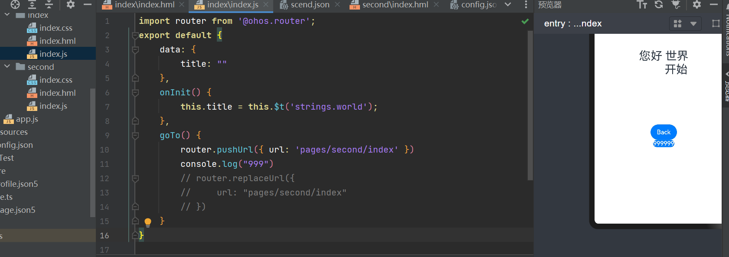Click the locate/select opened file target icon
Screen dimensions: 729x257
[x=15, y=4]
